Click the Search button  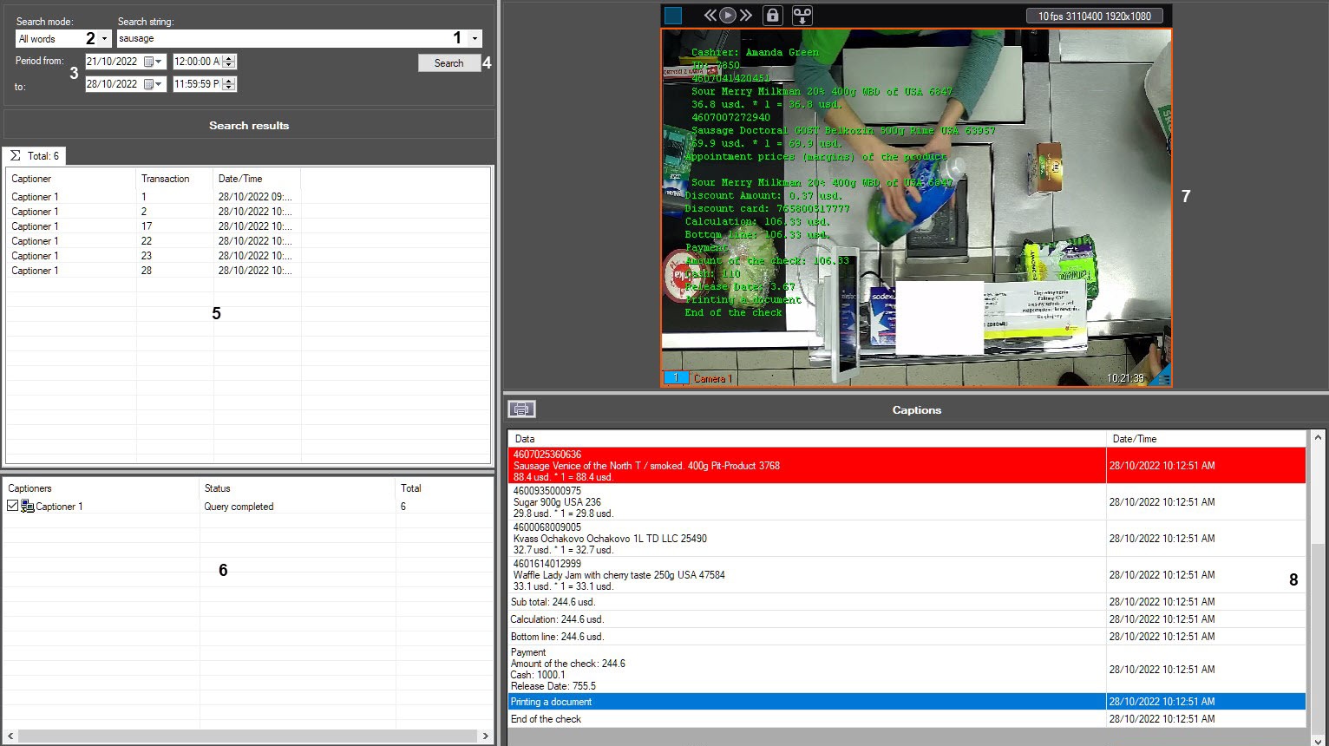[x=448, y=63]
